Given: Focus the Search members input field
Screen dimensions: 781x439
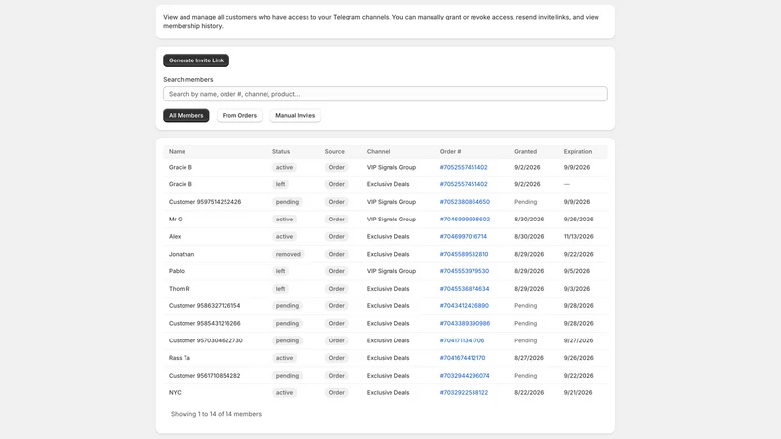Looking at the screenshot, I should [385, 94].
